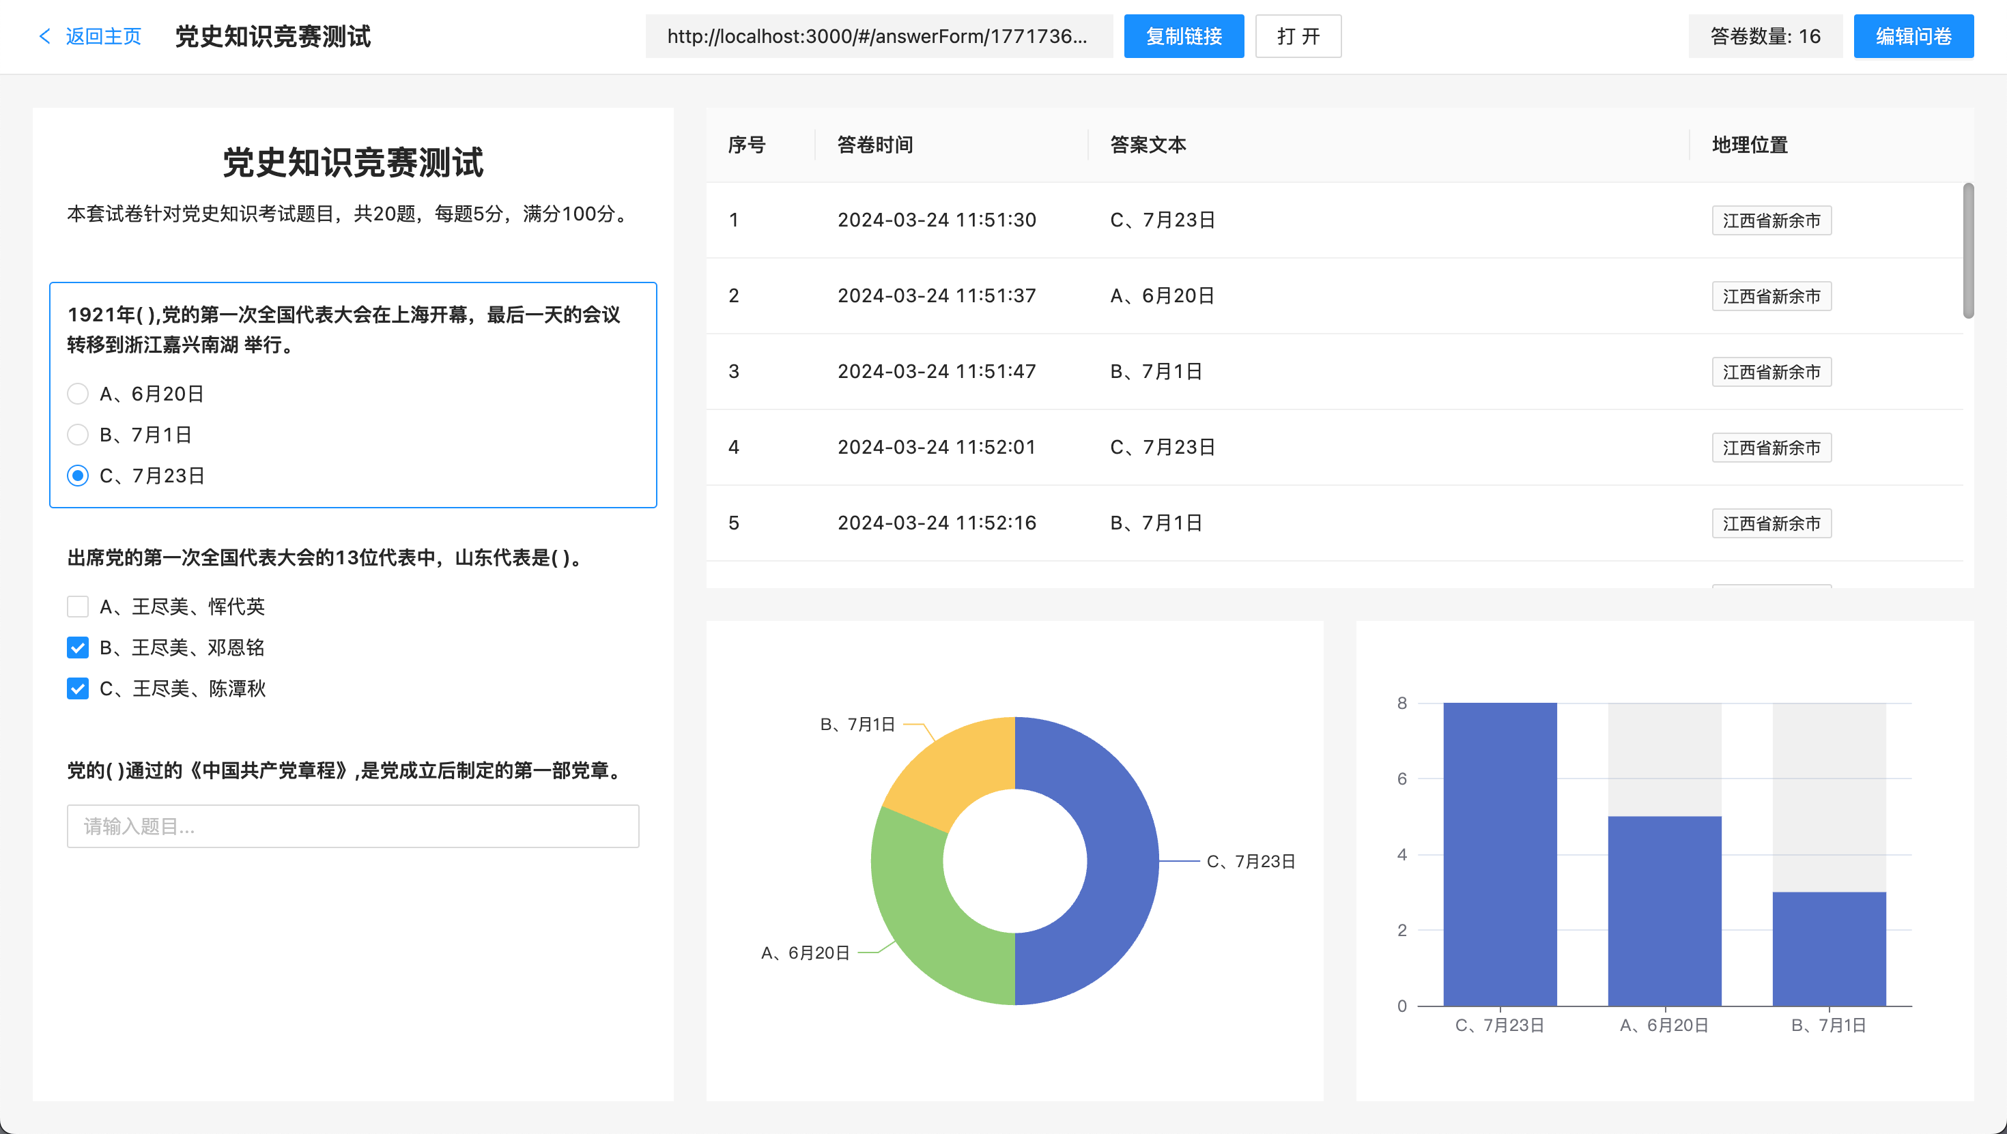Click the 返回主页 link

pos(103,37)
